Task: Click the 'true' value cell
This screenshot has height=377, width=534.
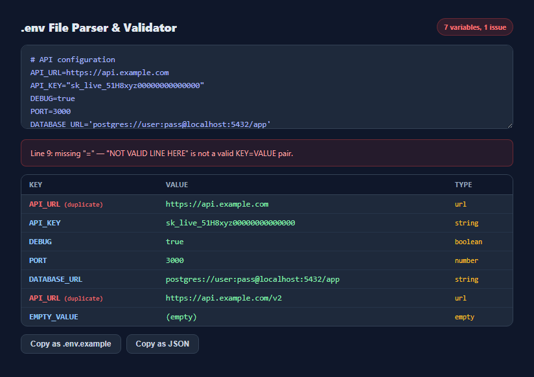Action: [x=175, y=242]
